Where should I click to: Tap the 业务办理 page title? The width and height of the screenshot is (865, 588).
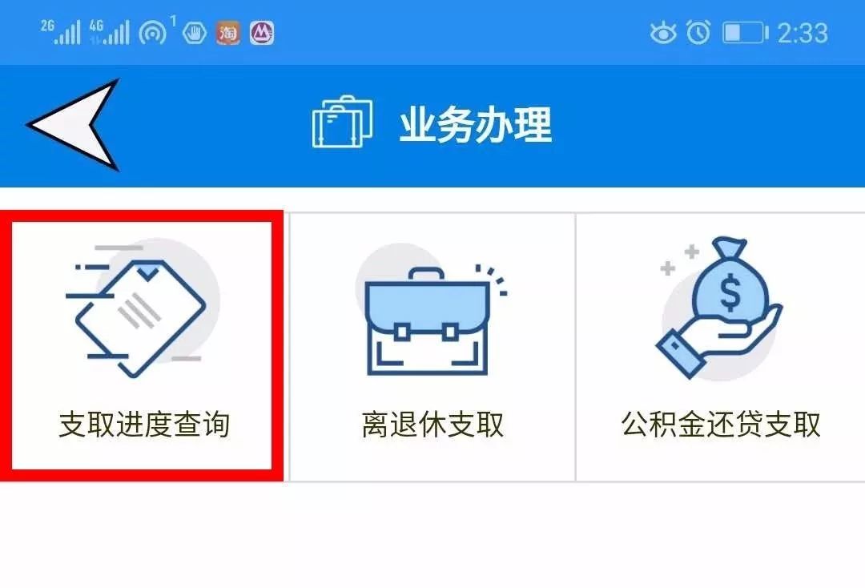pyautogui.click(x=476, y=125)
